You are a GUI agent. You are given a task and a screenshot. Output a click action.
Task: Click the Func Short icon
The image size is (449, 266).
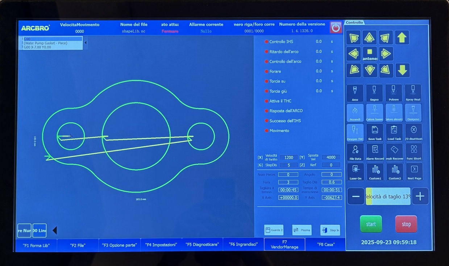(414, 152)
